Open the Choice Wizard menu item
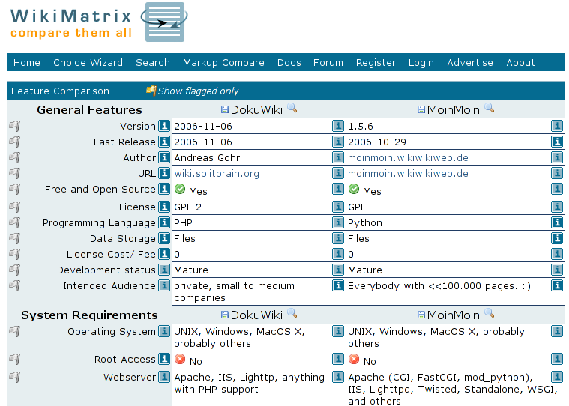This screenshot has height=406, width=569. (x=88, y=62)
